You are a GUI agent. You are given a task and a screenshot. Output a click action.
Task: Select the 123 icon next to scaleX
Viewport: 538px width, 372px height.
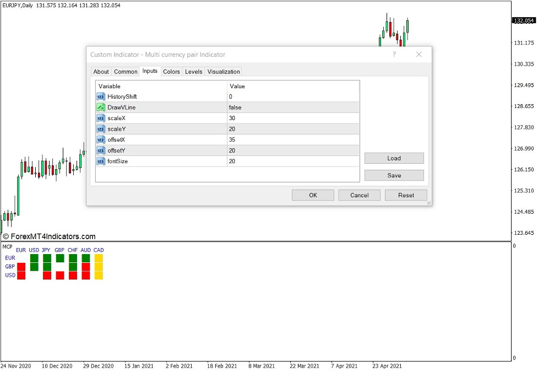click(100, 118)
